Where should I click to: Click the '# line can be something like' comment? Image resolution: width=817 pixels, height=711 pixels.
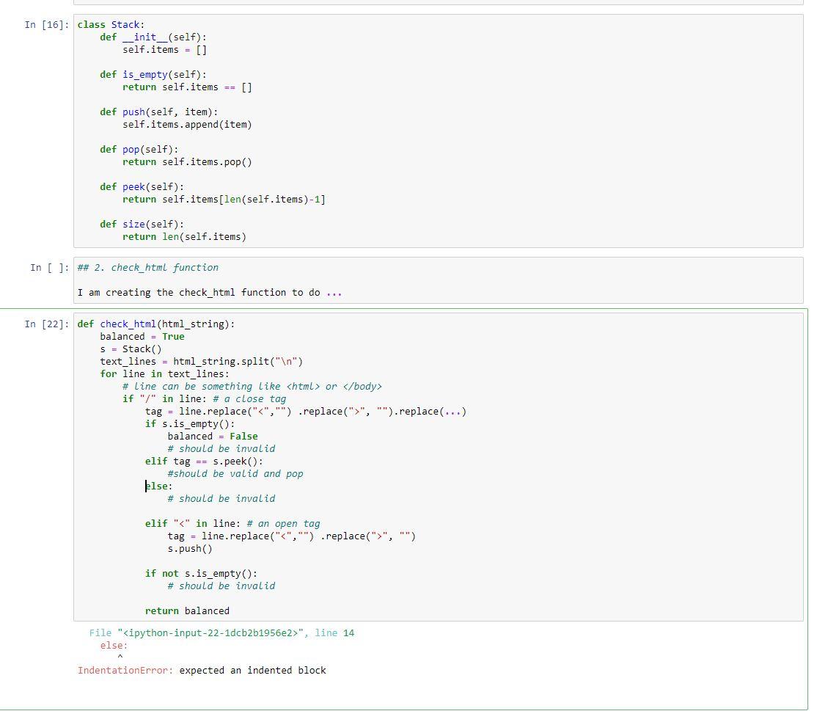pos(252,386)
